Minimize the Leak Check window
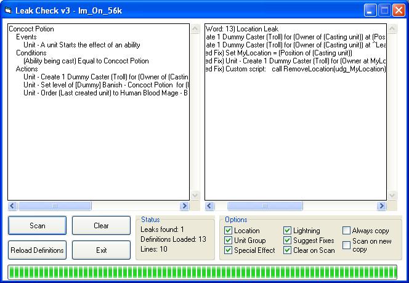This screenshot has width=409, height=283. [370, 10]
